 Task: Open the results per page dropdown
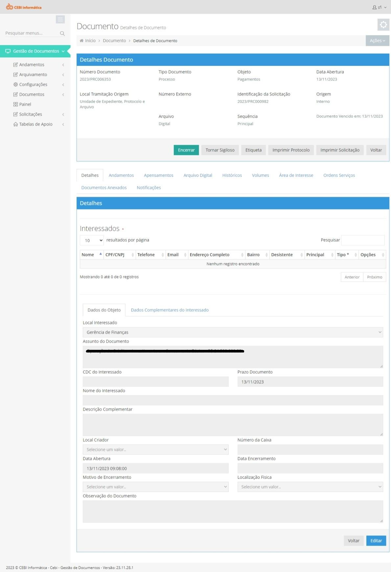point(92,240)
